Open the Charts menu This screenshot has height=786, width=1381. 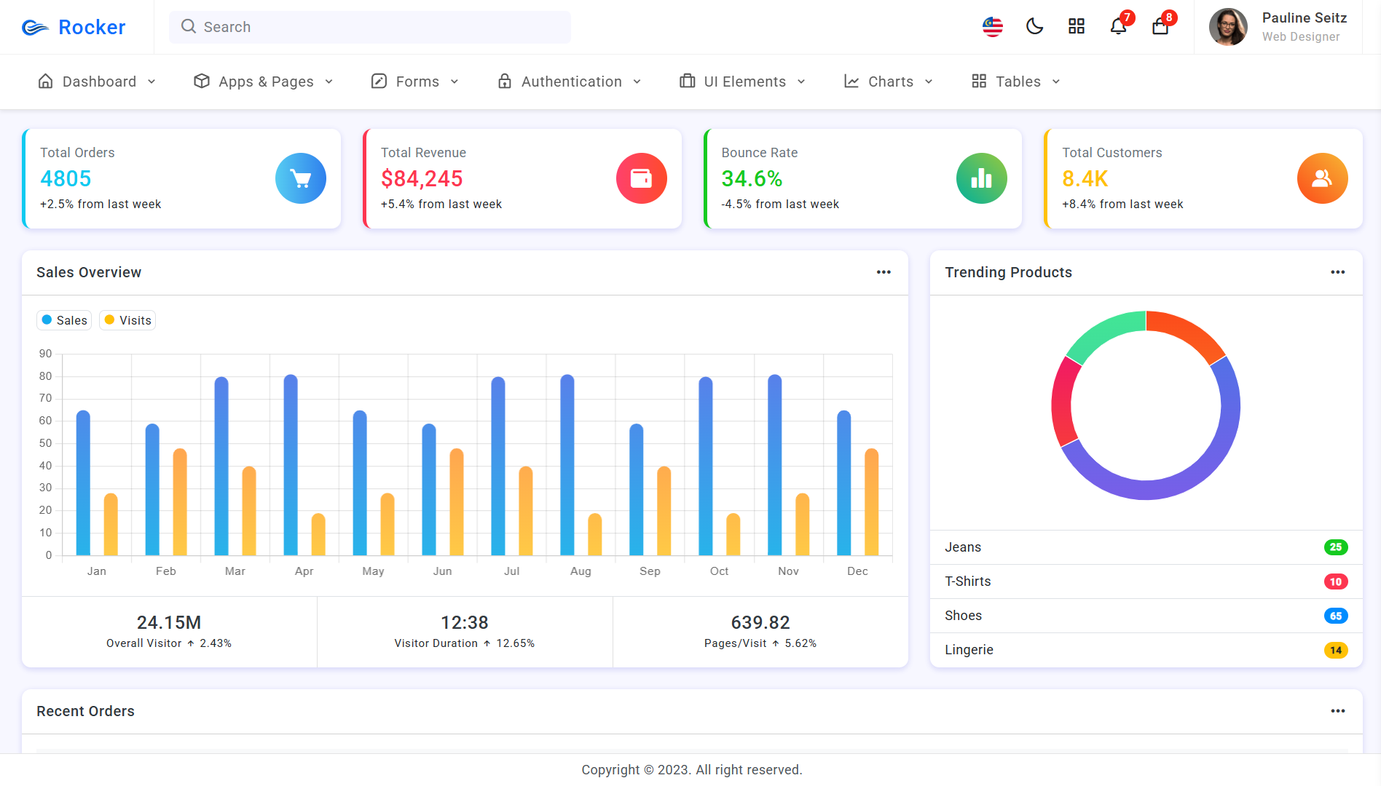[889, 82]
